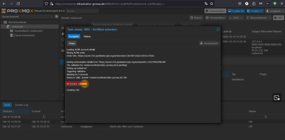Click the gear settings icon beside Server-Ansicht

(x=56, y=17)
